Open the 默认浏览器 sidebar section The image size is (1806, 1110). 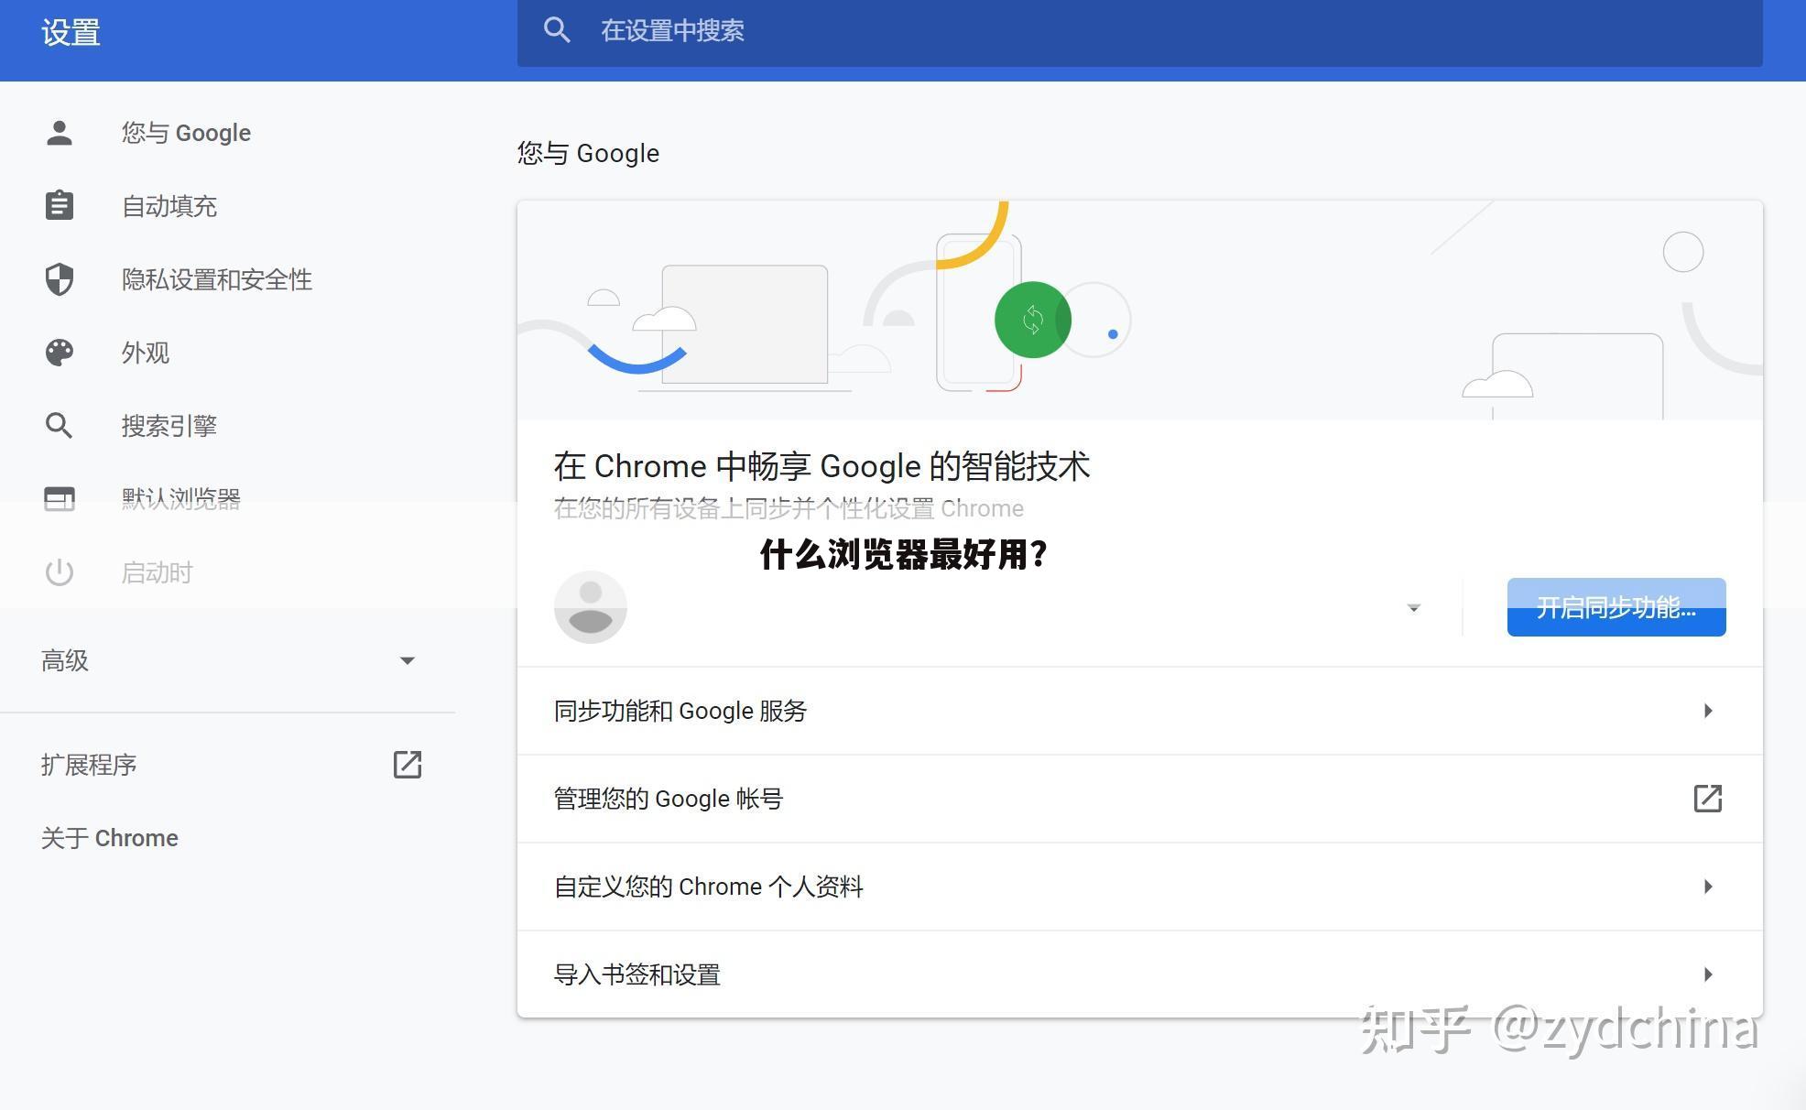(x=181, y=499)
